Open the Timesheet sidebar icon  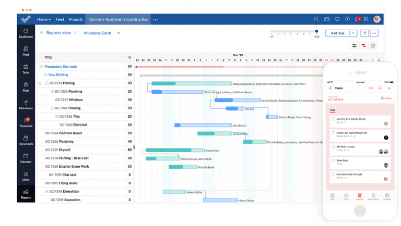[26, 122]
